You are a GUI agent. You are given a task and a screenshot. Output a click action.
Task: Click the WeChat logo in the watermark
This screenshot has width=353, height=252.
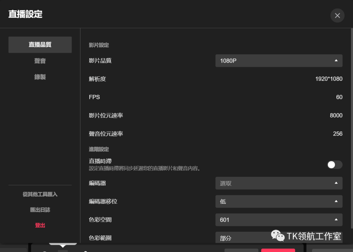coord(277,236)
